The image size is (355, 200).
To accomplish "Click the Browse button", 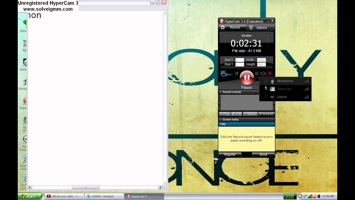I will coord(266,114).
